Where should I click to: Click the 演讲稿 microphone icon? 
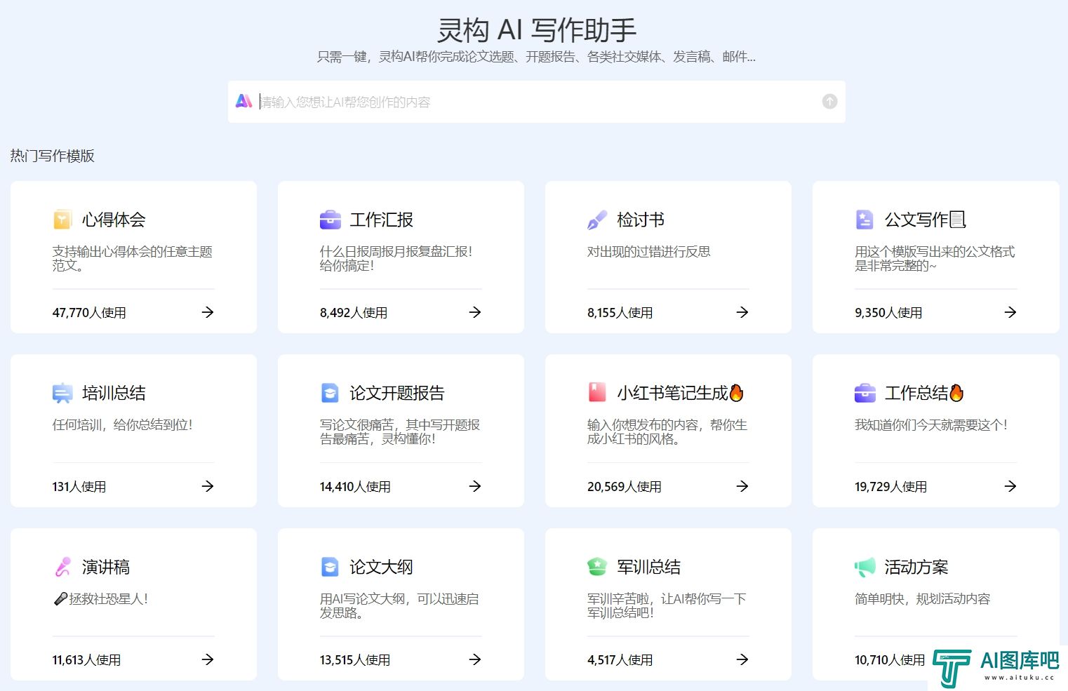coord(62,567)
